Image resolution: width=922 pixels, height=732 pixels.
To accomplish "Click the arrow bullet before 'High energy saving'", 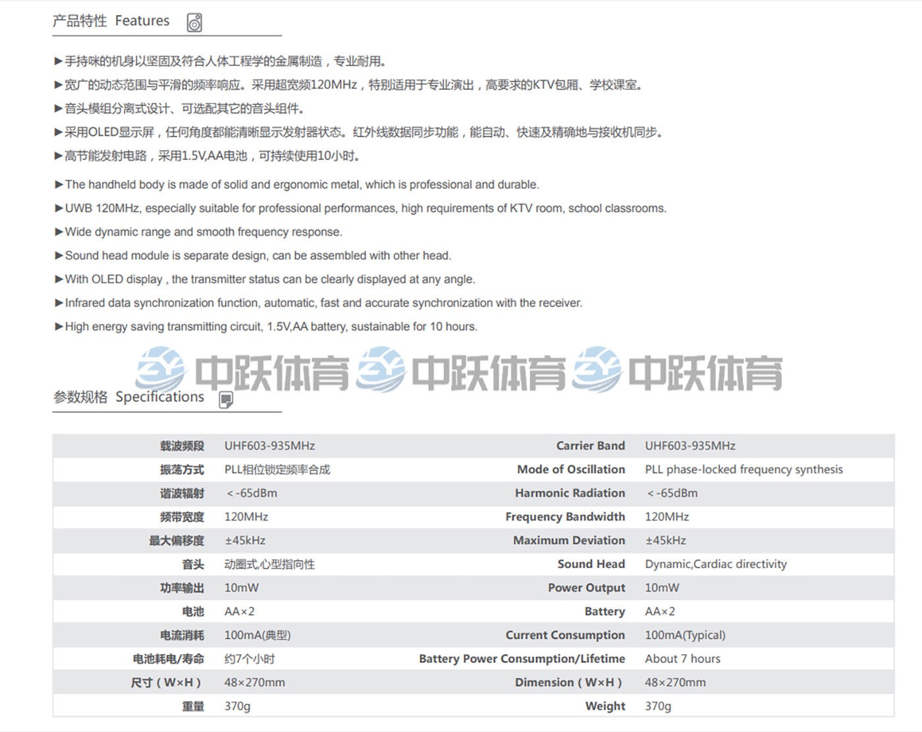I will (59, 327).
